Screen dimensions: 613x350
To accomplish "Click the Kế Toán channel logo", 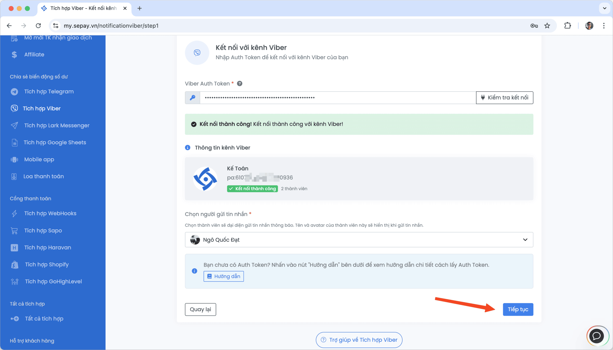I will 205,179.
